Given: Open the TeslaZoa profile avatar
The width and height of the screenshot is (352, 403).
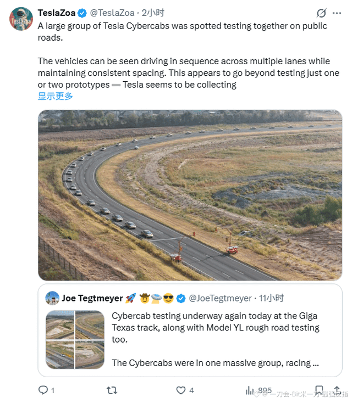Looking at the screenshot, I should coord(21,19).
